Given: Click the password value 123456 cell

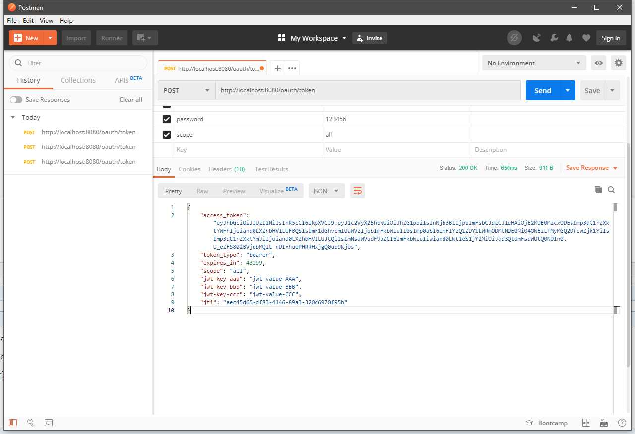Looking at the screenshot, I should tap(396, 119).
